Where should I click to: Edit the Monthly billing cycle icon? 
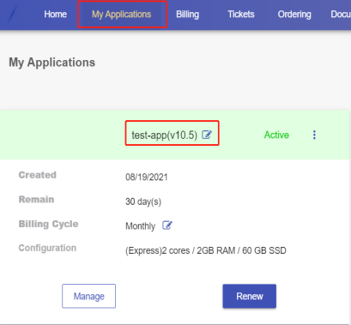[167, 226]
